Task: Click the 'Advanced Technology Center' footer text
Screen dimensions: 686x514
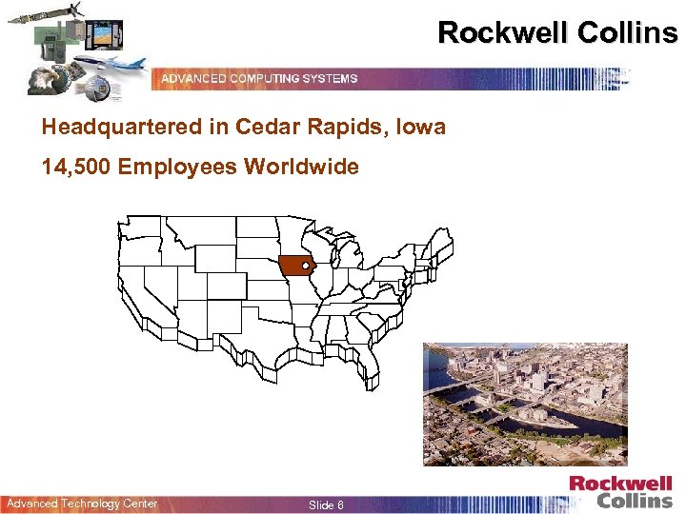Action: tap(82, 504)
